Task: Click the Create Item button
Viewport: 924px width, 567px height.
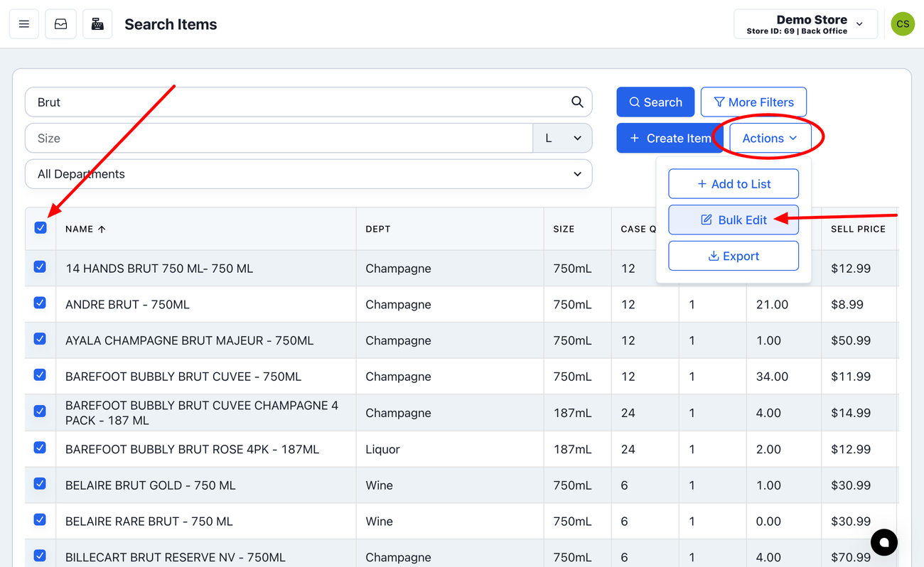Action: tap(670, 139)
